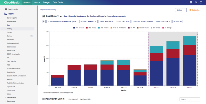Open the Filters dropdown
The height and width of the screenshot is (104, 206).
click(x=62, y=22)
